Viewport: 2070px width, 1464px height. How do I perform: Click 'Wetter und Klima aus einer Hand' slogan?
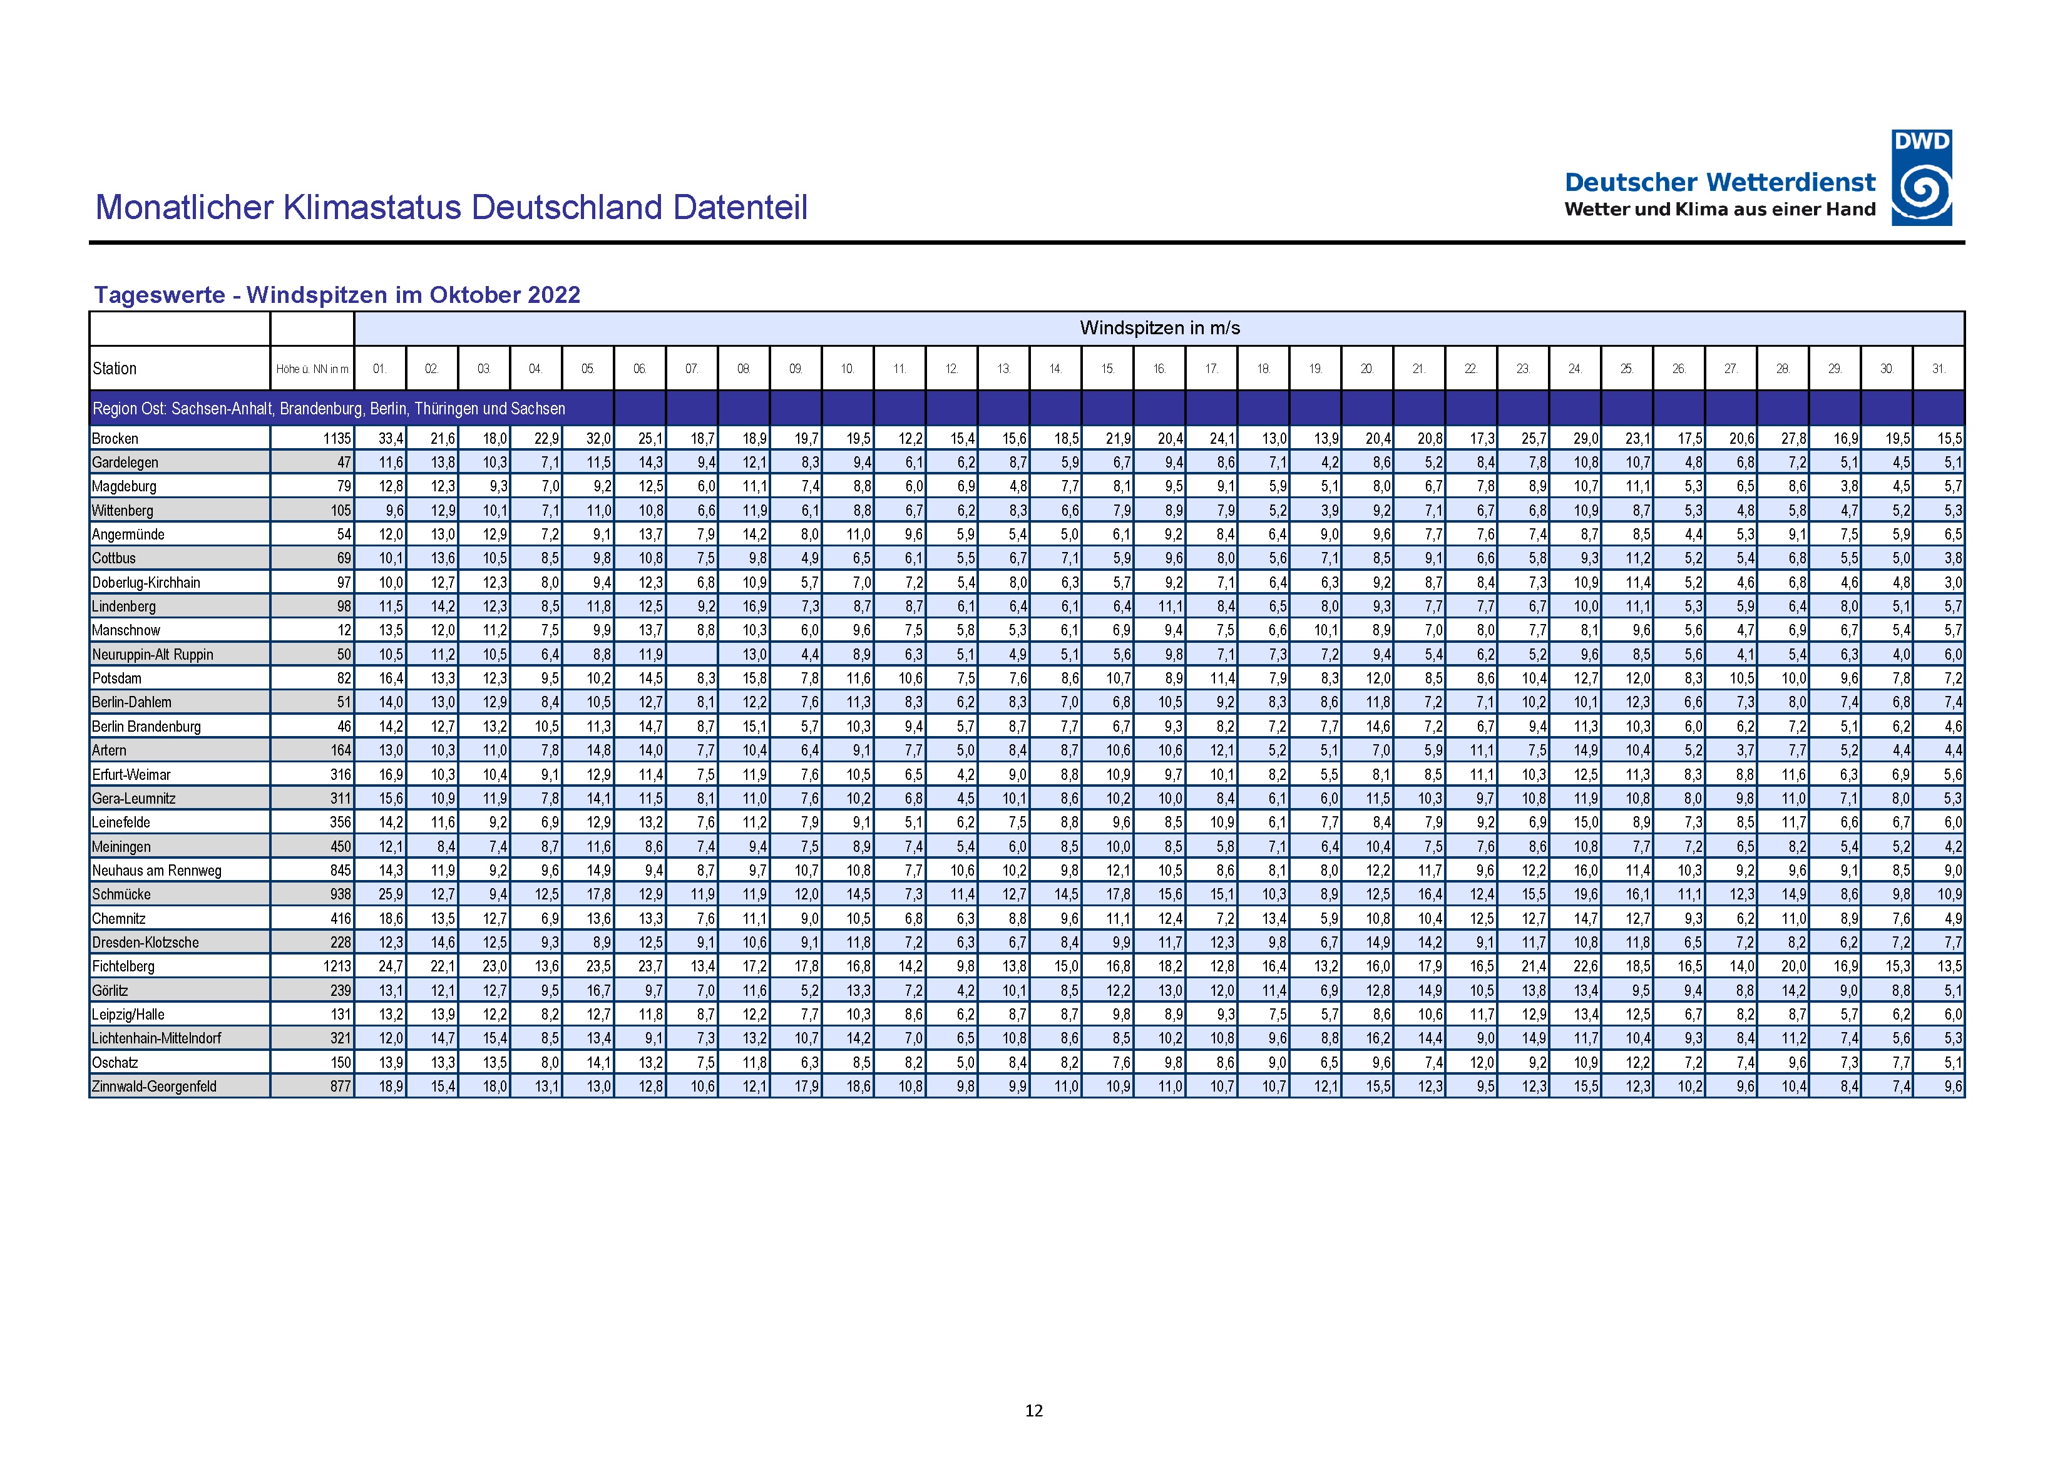pyautogui.click(x=1719, y=209)
